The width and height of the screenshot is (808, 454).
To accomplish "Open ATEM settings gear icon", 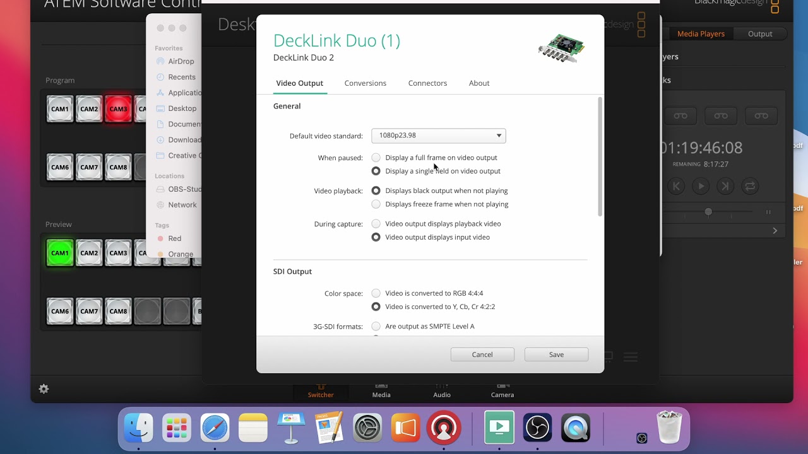I will [x=44, y=389].
